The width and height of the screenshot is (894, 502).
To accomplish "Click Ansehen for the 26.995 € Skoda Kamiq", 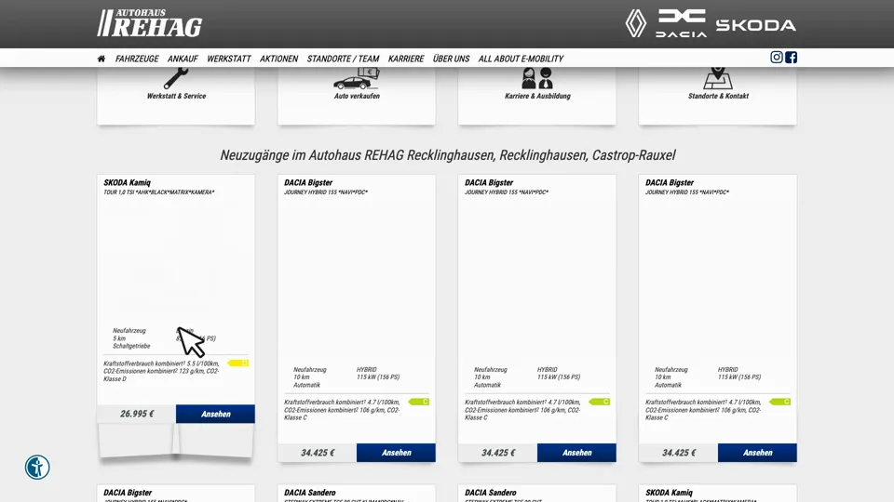I will click(215, 414).
